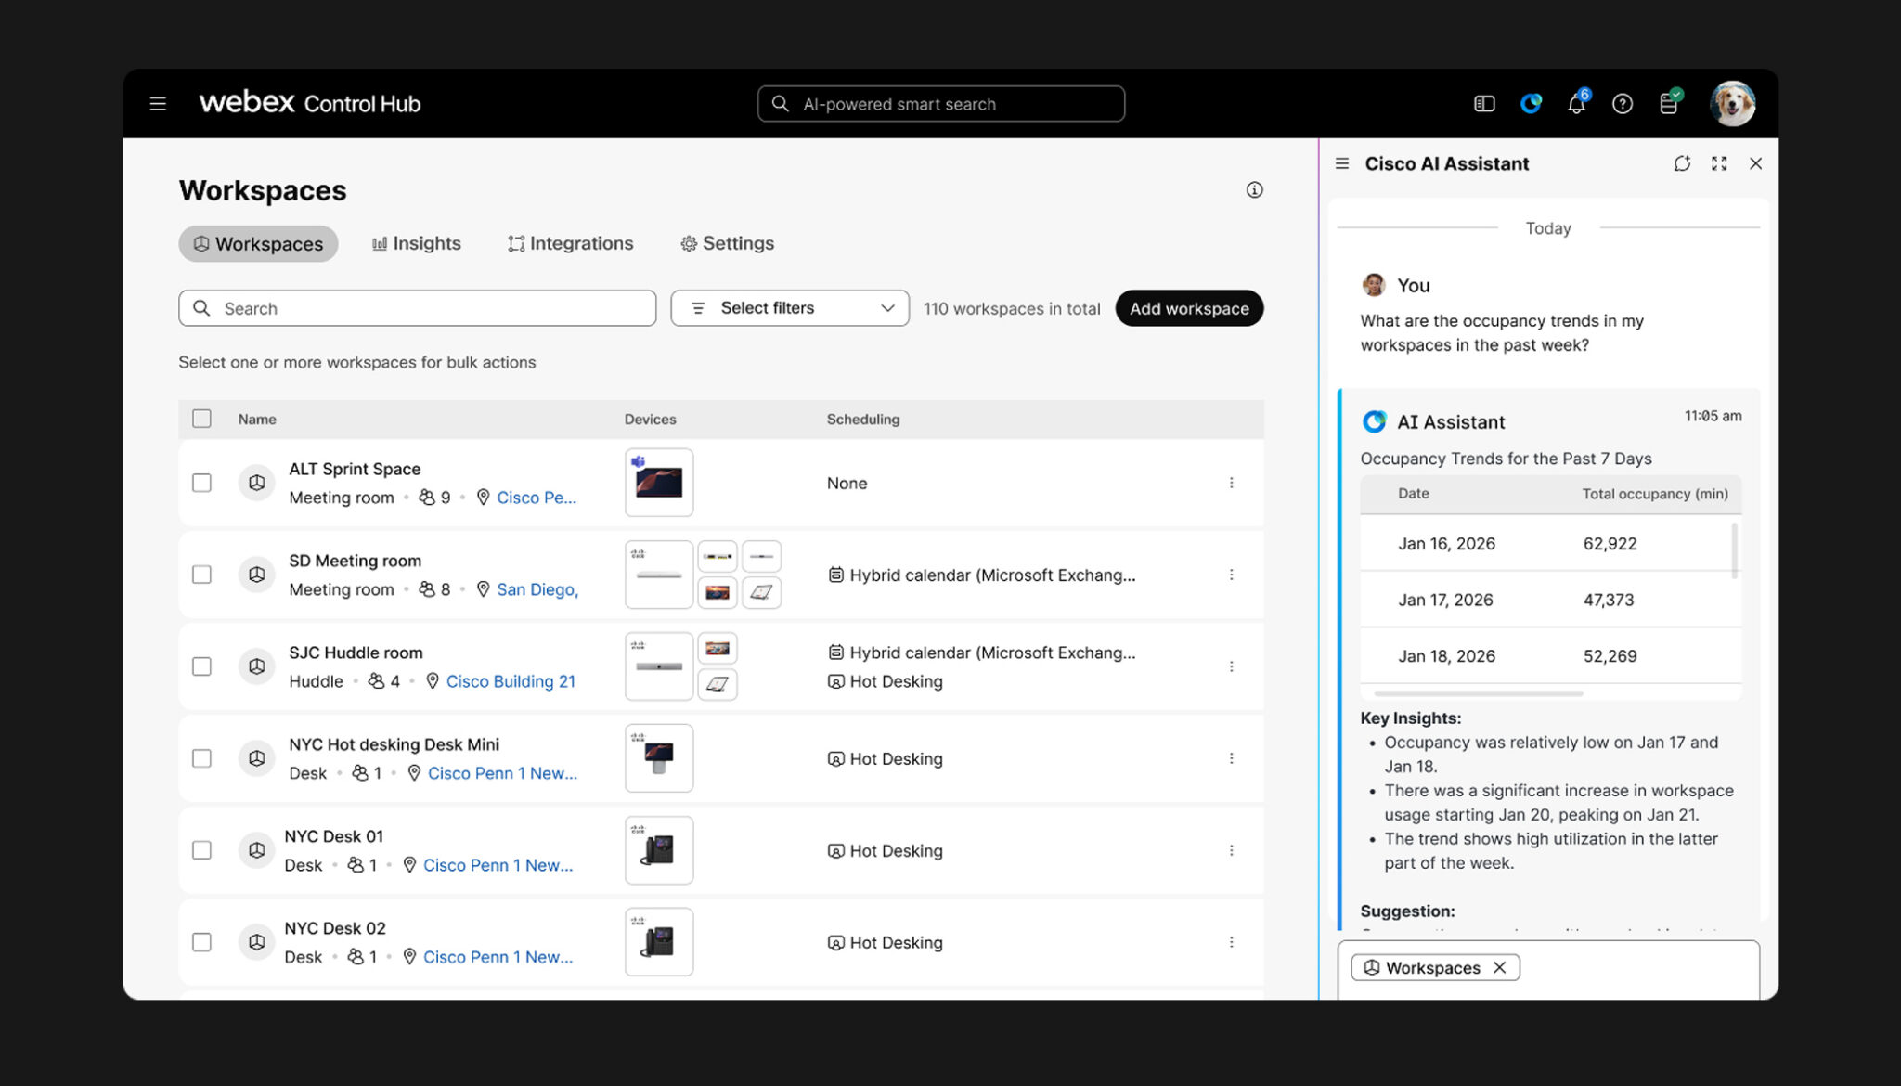Open more options for SD Meeting room
The image size is (1901, 1086).
click(x=1232, y=575)
